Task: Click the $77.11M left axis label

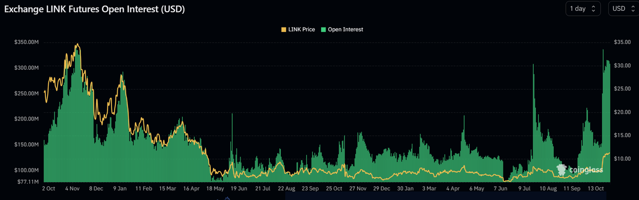Action: pos(28,181)
